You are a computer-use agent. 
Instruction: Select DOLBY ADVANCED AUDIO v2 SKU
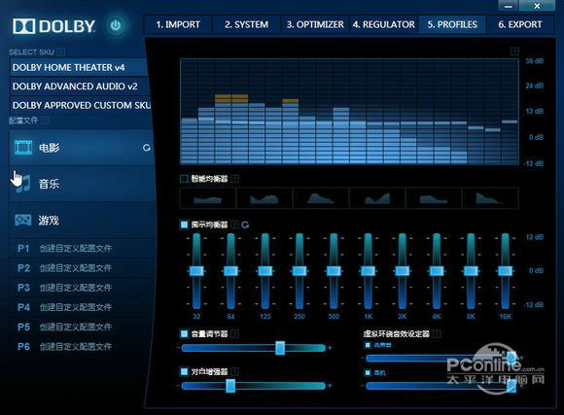pyautogui.click(x=79, y=86)
